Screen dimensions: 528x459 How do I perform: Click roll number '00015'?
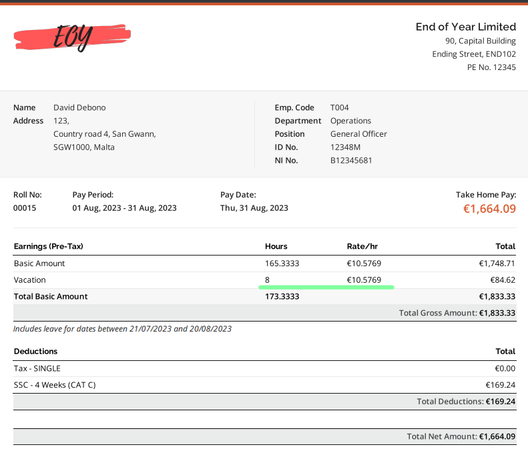[x=25, y=208]
